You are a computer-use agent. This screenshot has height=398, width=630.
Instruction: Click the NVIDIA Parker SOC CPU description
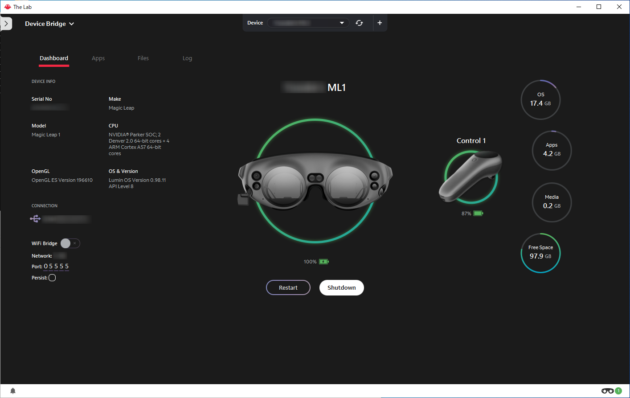tap(139, 144)
